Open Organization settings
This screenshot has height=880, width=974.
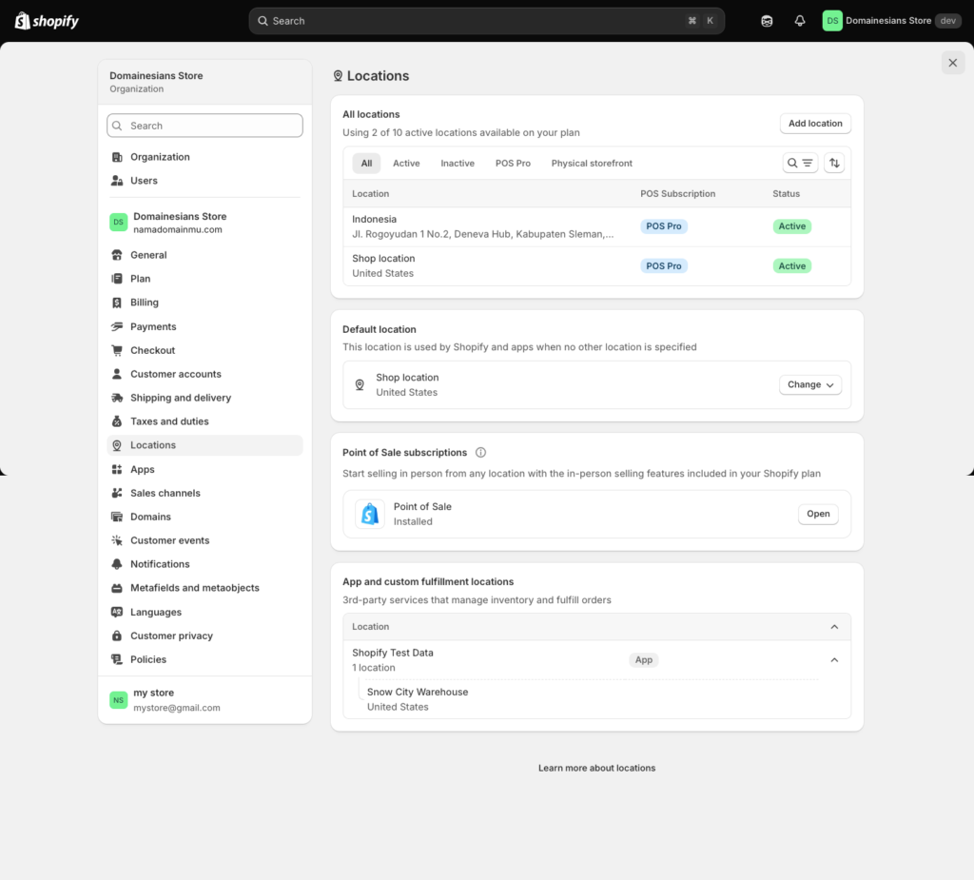(x=205, y=157)
